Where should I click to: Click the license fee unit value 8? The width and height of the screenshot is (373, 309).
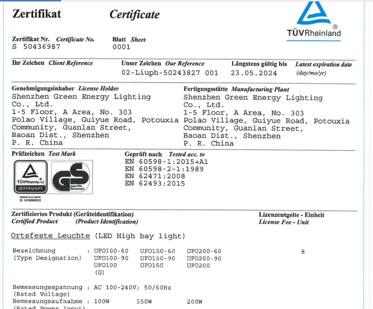click(x=303, y=251)
